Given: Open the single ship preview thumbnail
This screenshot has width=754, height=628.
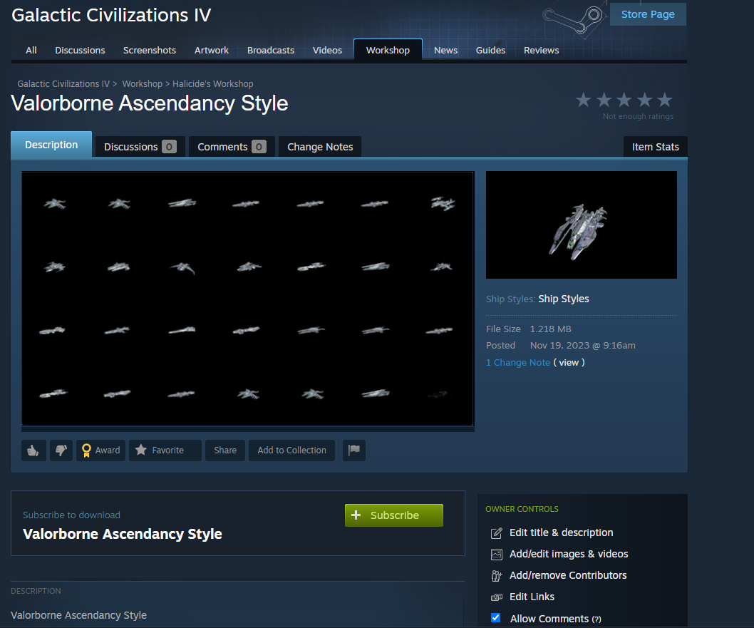Looking at the screenshot, I should coord(582,225).
